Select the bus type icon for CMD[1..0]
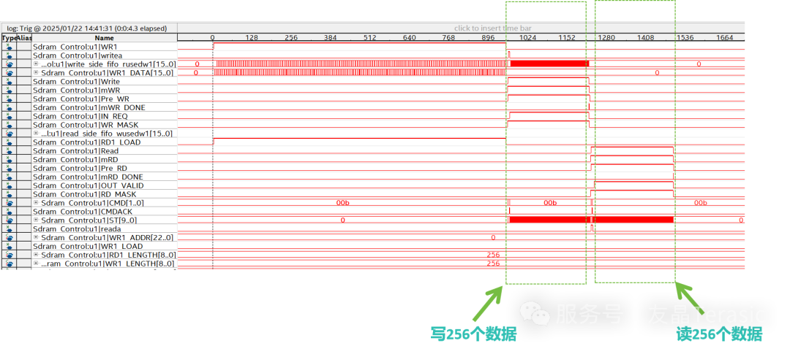The width and height of the screenshot is (790, 346). tap(10, 203)
